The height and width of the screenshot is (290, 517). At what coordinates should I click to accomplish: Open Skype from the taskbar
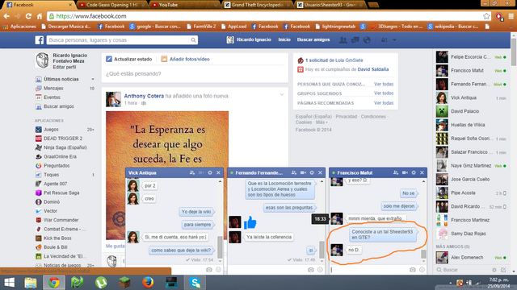195,283
